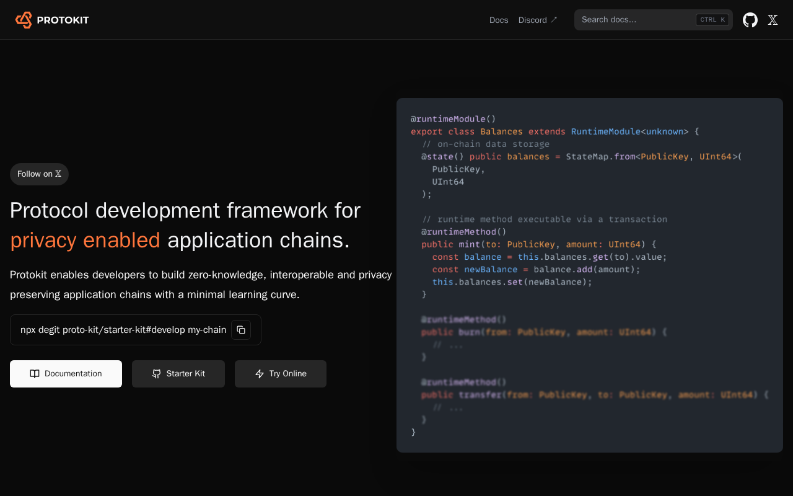Screen dimensions: 793x496
Task: Click the book icon on Documentation button
Action: (x=35, y=374)
